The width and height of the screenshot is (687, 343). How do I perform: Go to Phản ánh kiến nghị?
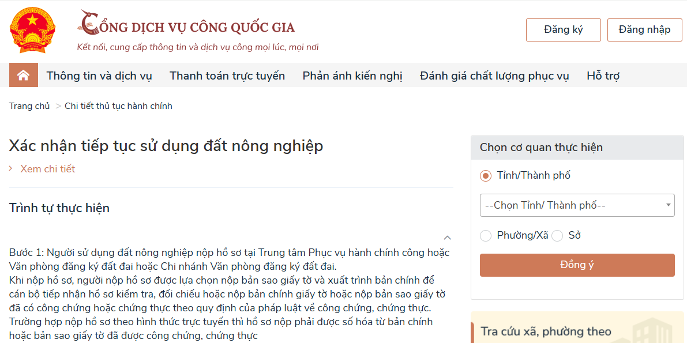pos(352,76)
